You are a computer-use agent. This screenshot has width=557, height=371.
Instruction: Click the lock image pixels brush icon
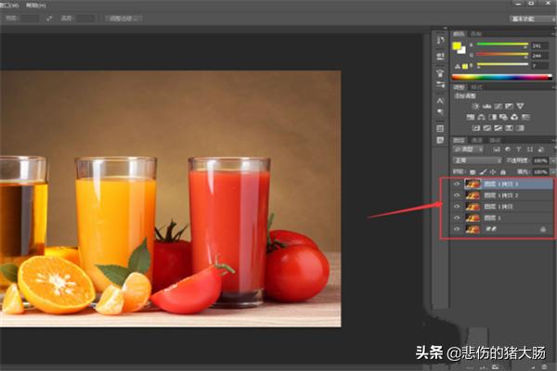(x=483, y=172)
